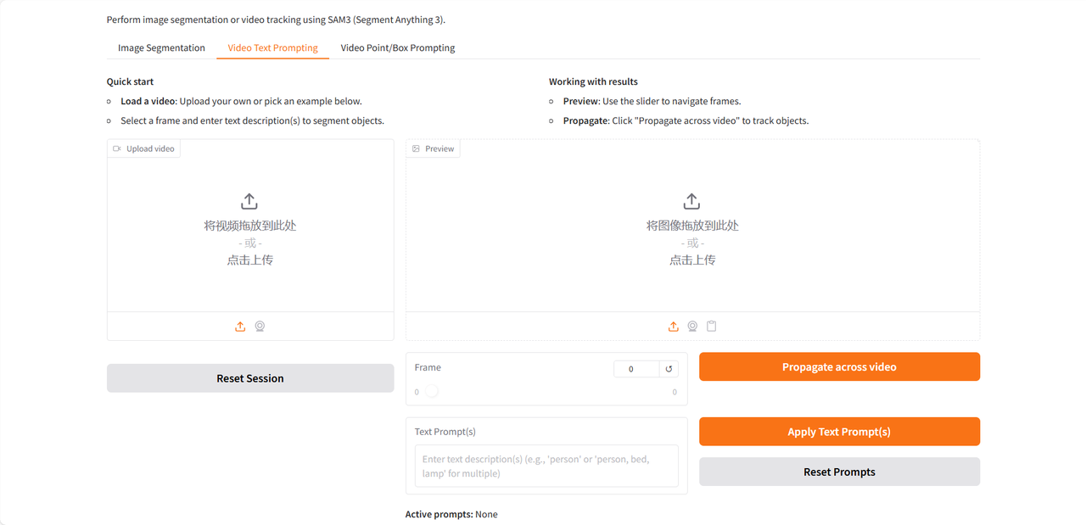Click the upload icon below the Preview panel

pos(674,327)
